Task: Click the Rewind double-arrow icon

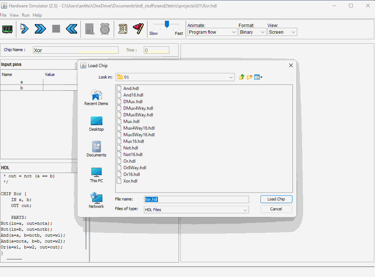Action: tap(71, 29)
